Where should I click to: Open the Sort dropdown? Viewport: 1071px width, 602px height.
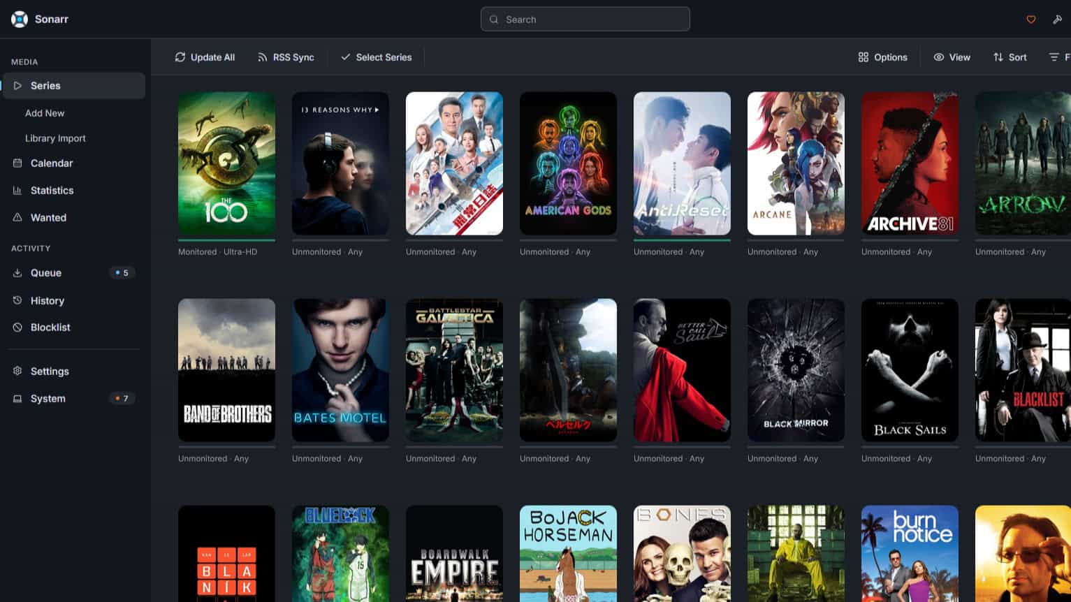click(x=1010, y=57)
